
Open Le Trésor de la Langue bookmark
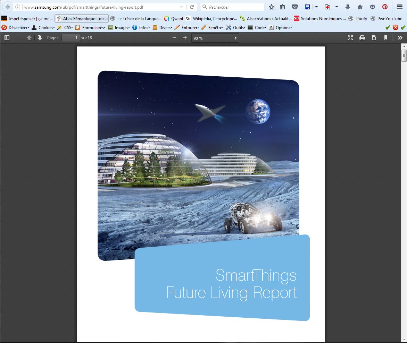point(136,19)
